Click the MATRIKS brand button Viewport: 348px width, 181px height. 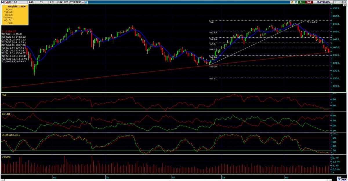[323, 2]
